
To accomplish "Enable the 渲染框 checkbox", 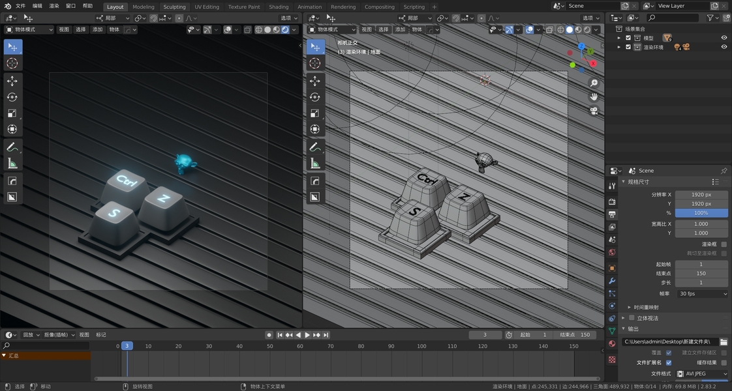I will click(724, 244).
